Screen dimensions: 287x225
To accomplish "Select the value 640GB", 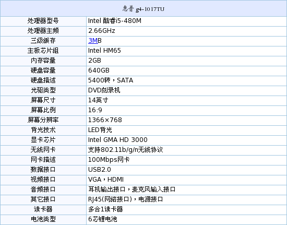I will [99, 70].
